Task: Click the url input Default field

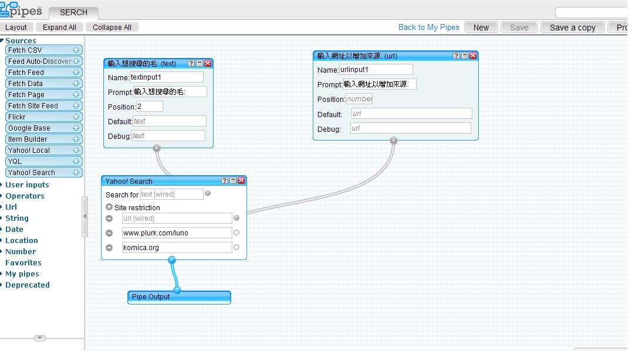Action: pyautogui.click(x=411, y=114)
